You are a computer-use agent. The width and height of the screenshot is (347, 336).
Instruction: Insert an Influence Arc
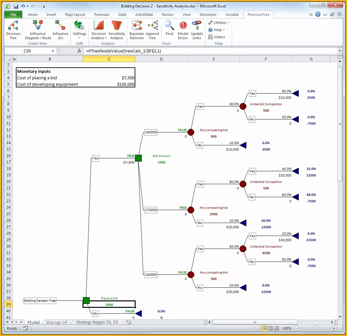[x=60, y=30]
